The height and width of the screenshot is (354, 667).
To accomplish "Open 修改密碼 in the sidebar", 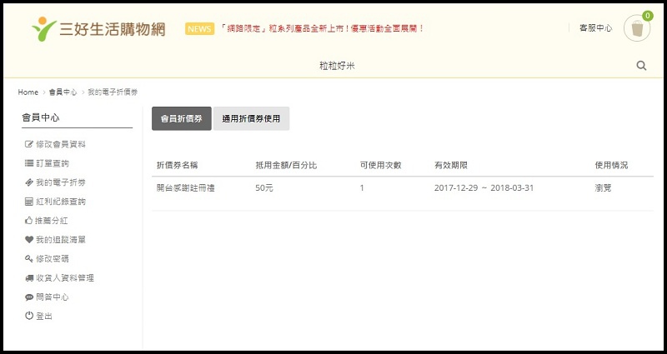I will pyautogui.click(x=53, y=259).
